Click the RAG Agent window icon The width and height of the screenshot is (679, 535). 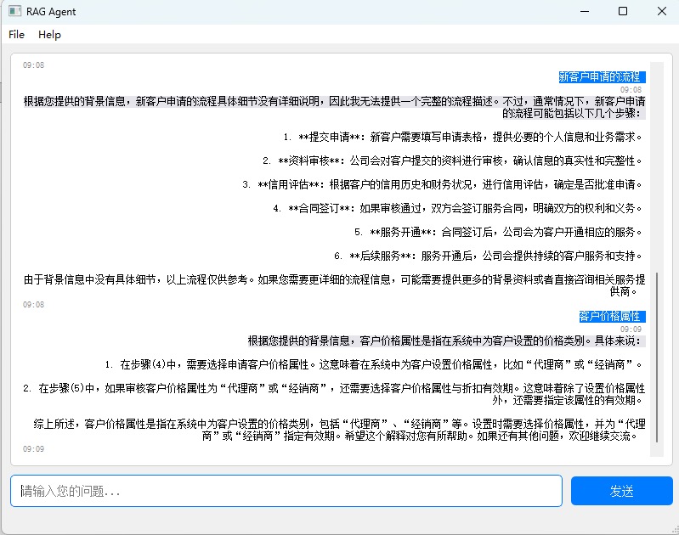point(14,11)
